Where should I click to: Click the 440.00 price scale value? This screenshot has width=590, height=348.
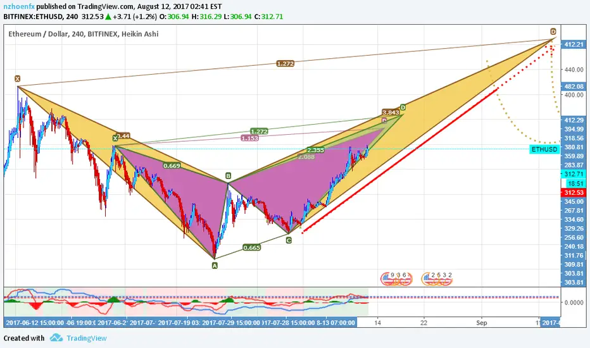click(574, 70)
